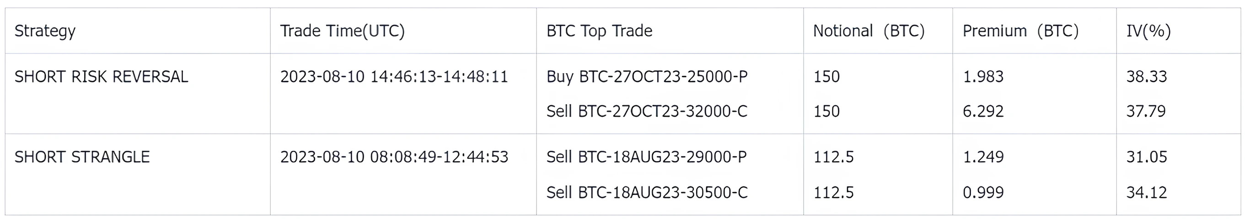
Task: Click the Strategy column header
Action: (x=45, y=31)
